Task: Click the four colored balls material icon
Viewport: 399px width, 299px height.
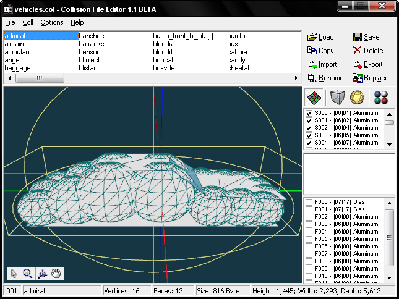Action: coord(381,98)
